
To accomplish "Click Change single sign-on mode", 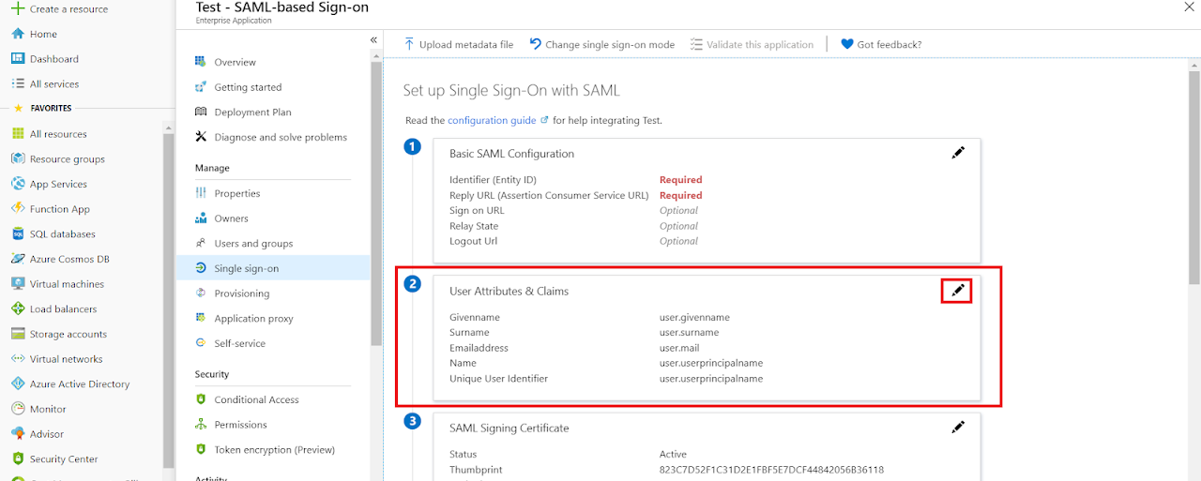I will click(x=602, y=44).
